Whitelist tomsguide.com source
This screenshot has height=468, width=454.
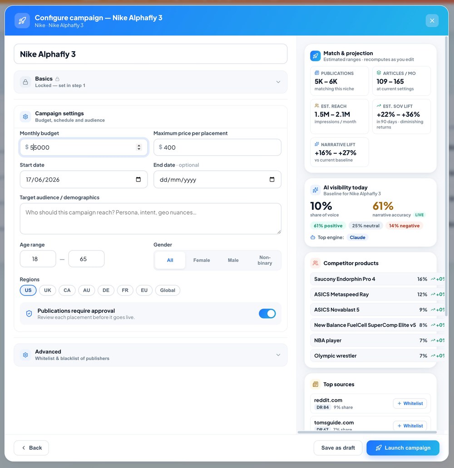click(410, 426)
